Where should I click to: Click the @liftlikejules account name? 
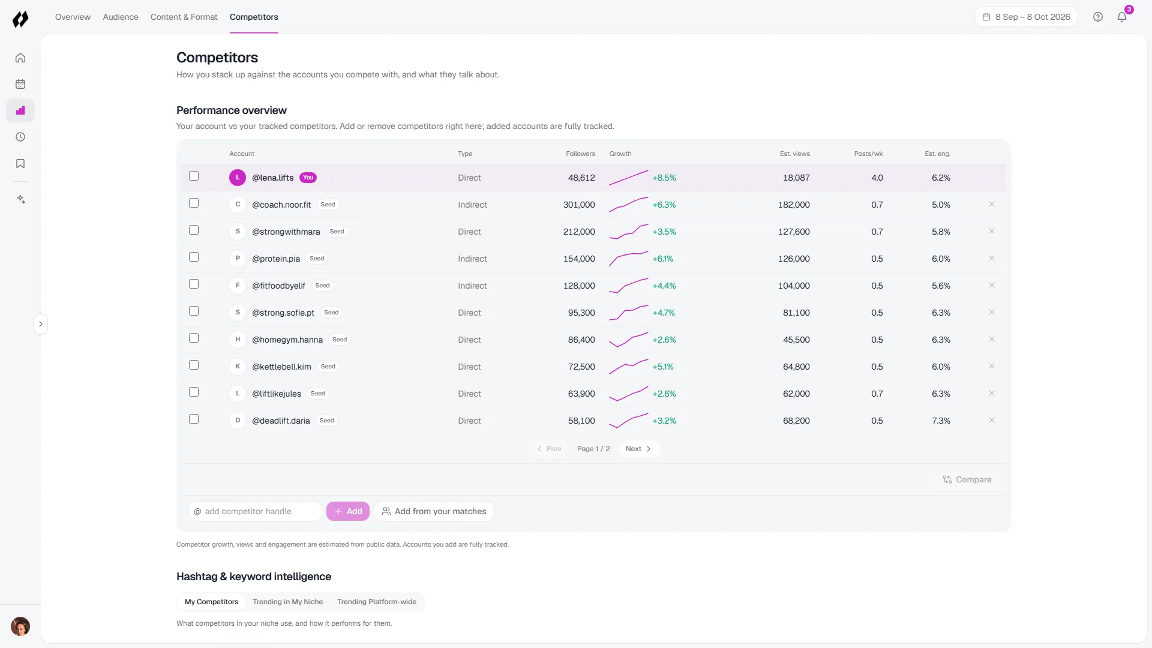coord(277,394)
